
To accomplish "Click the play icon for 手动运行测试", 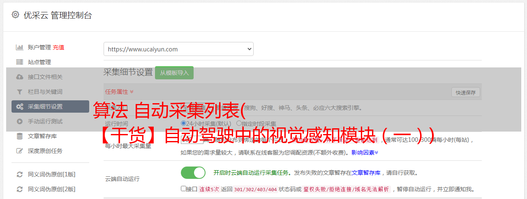I will pos(19,121).
